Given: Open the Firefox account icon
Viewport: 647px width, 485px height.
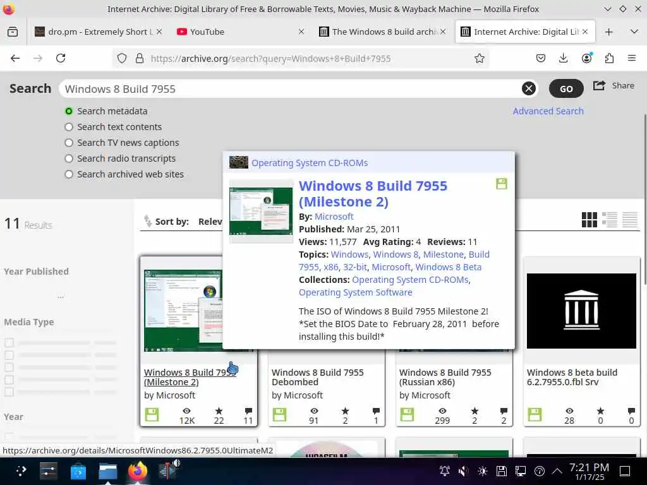Looking at the screenshot, I should pyautogui.click(x=586, y=58).
